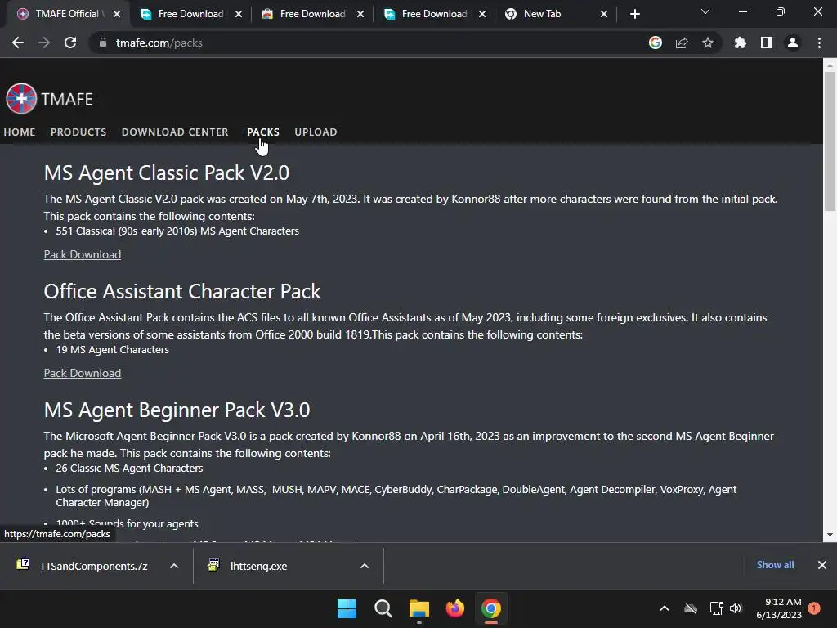Close the TMAFE Official tab
The image size is (837, 628).
click(117, 14)
